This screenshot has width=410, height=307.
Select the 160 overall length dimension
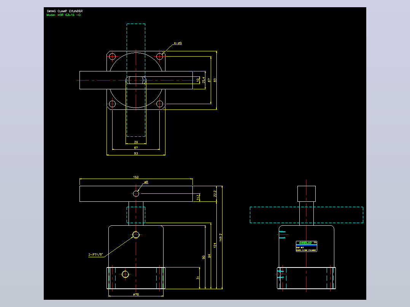(x=136, y=177)
